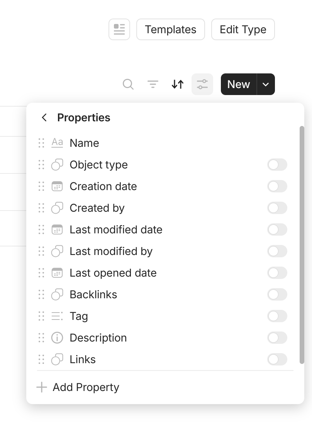The image size is (312, 430).
Task: Click the Edit Type button
Action: tap(243, 29)
